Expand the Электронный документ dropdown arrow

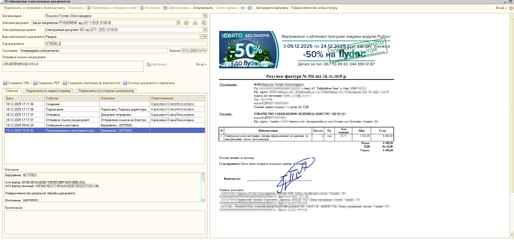(x=205, y=30)
